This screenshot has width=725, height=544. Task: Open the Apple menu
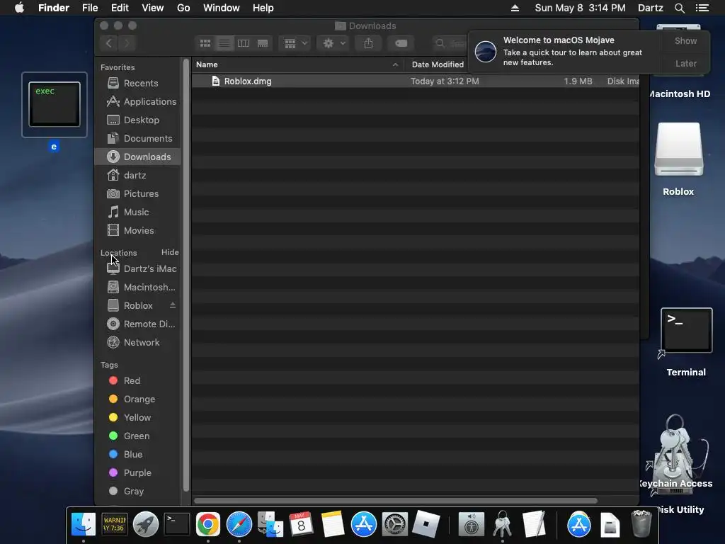[x=19, y=8]
